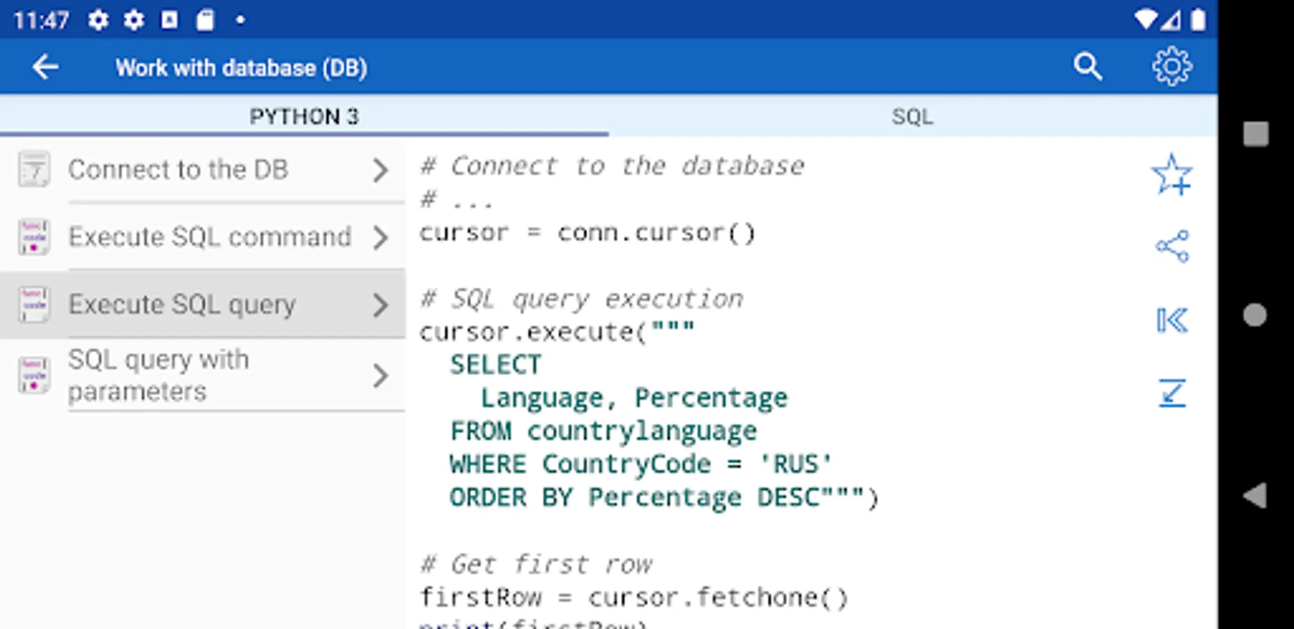The width and height of the screenshot is (1294, 629).
Task: Switch to the PYTHON 3 tab
Action: click(304, 116)
